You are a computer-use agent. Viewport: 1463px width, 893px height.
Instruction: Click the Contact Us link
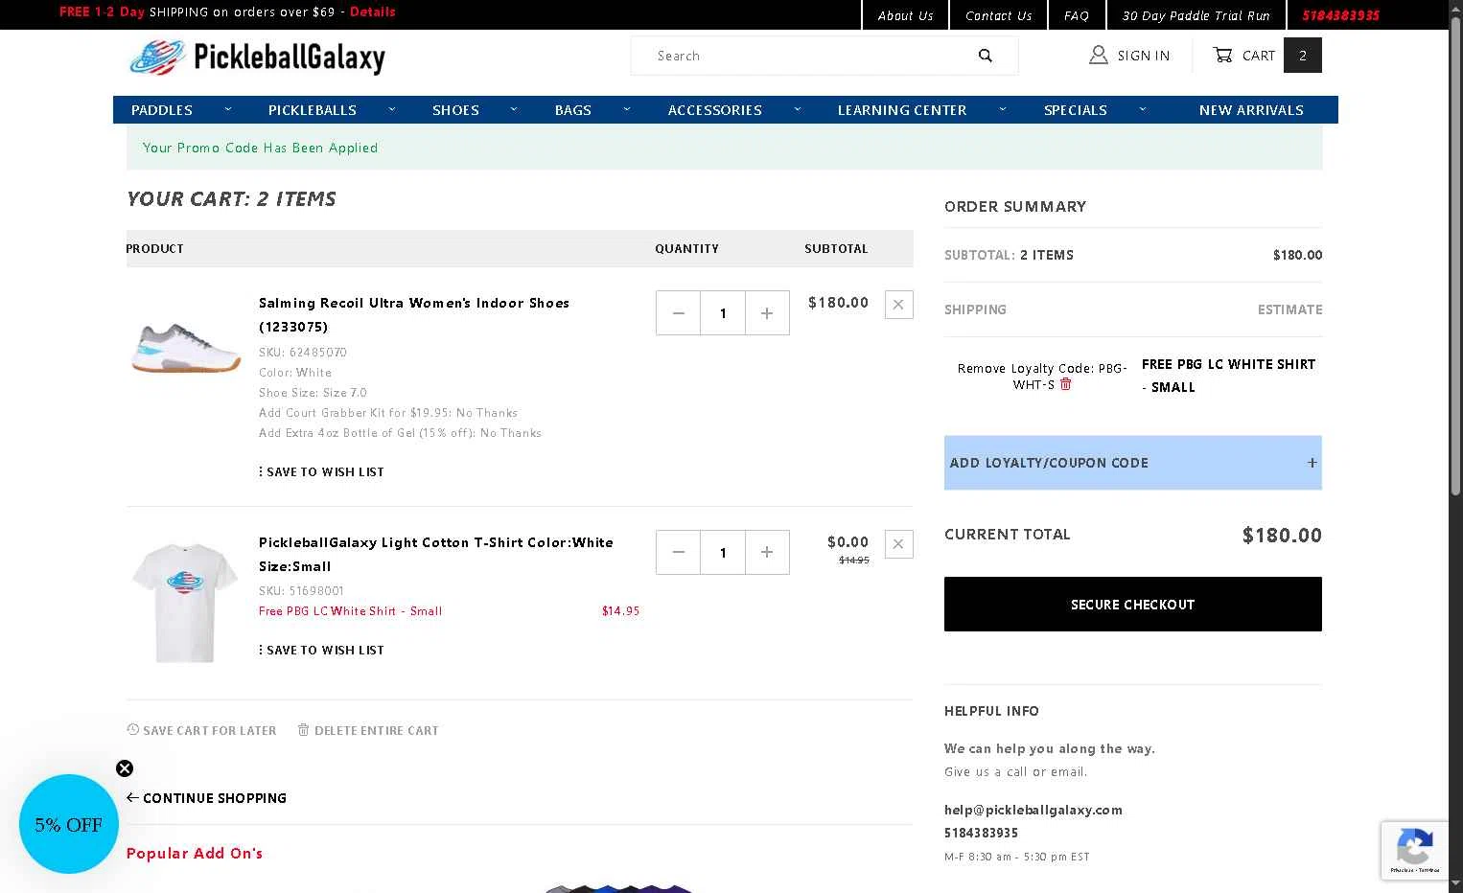point(999,15)
